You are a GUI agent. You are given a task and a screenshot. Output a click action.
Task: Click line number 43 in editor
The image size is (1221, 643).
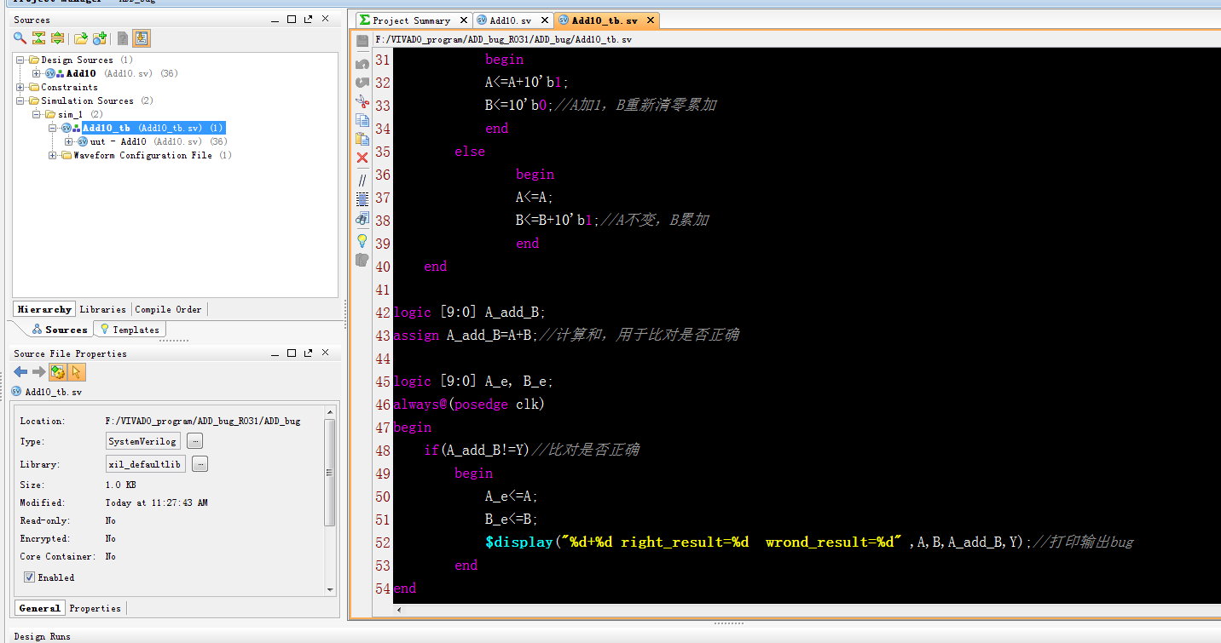point(382,335)
